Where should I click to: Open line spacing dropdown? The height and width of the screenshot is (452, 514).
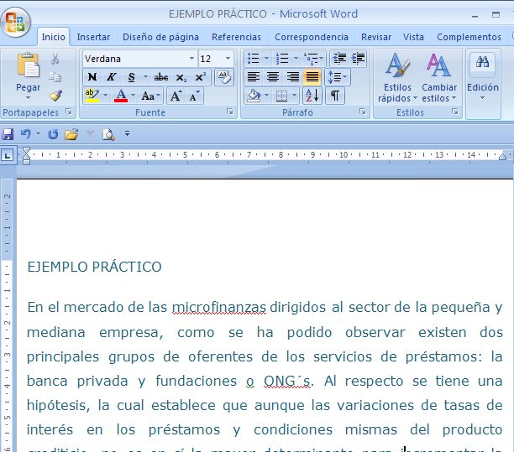point(338,77)
